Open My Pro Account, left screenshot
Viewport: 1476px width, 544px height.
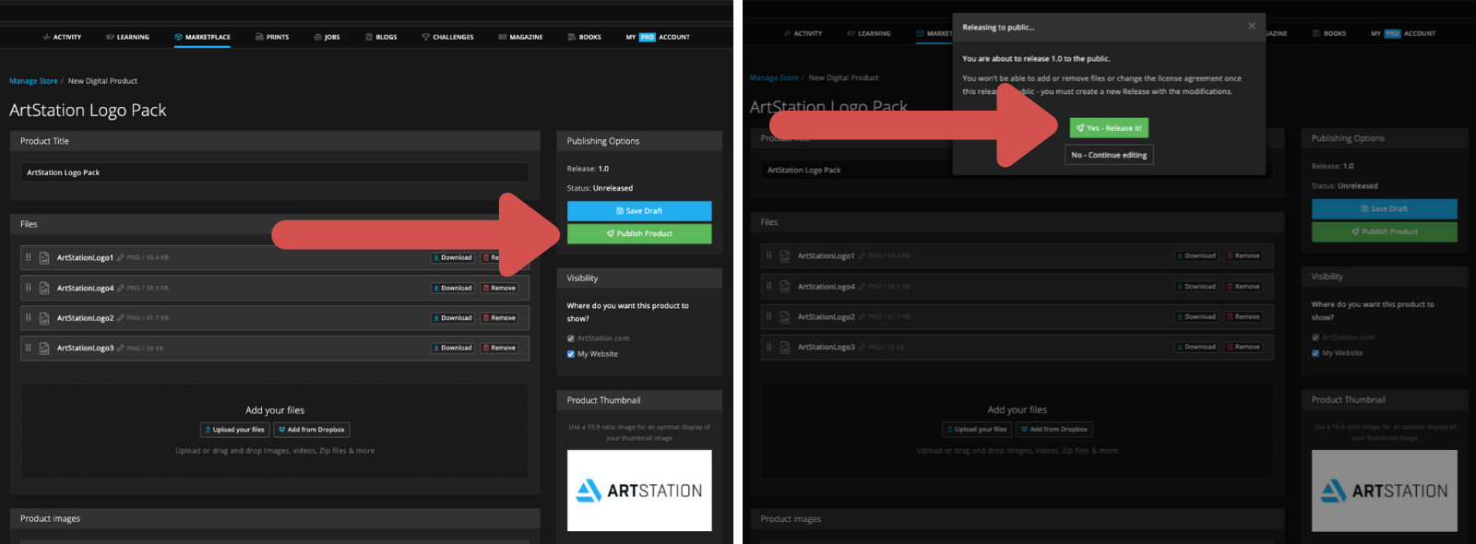[658, 37]
